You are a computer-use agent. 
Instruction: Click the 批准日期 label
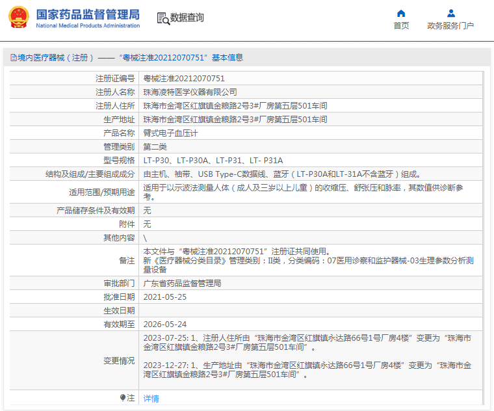(119, 297)
